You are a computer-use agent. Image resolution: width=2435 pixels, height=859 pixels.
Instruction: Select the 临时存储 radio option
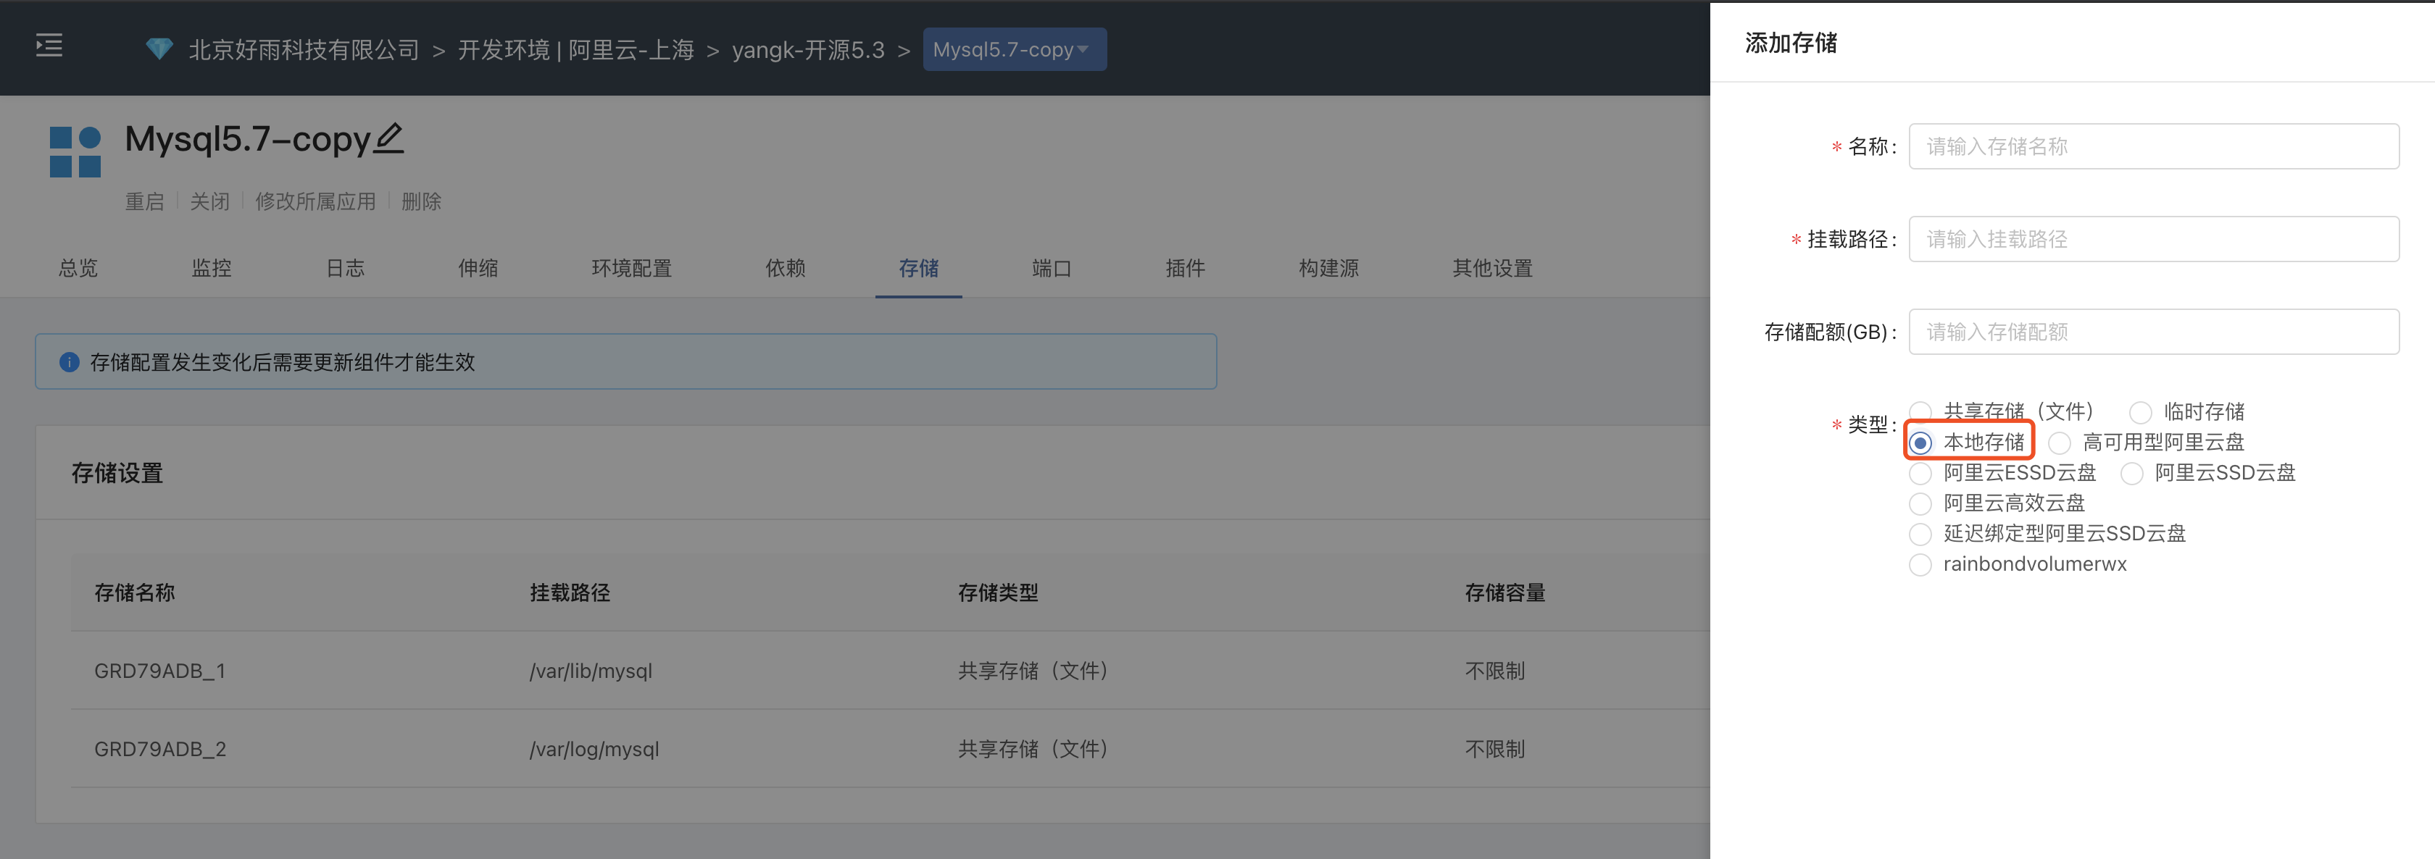tap(2141, 412)
